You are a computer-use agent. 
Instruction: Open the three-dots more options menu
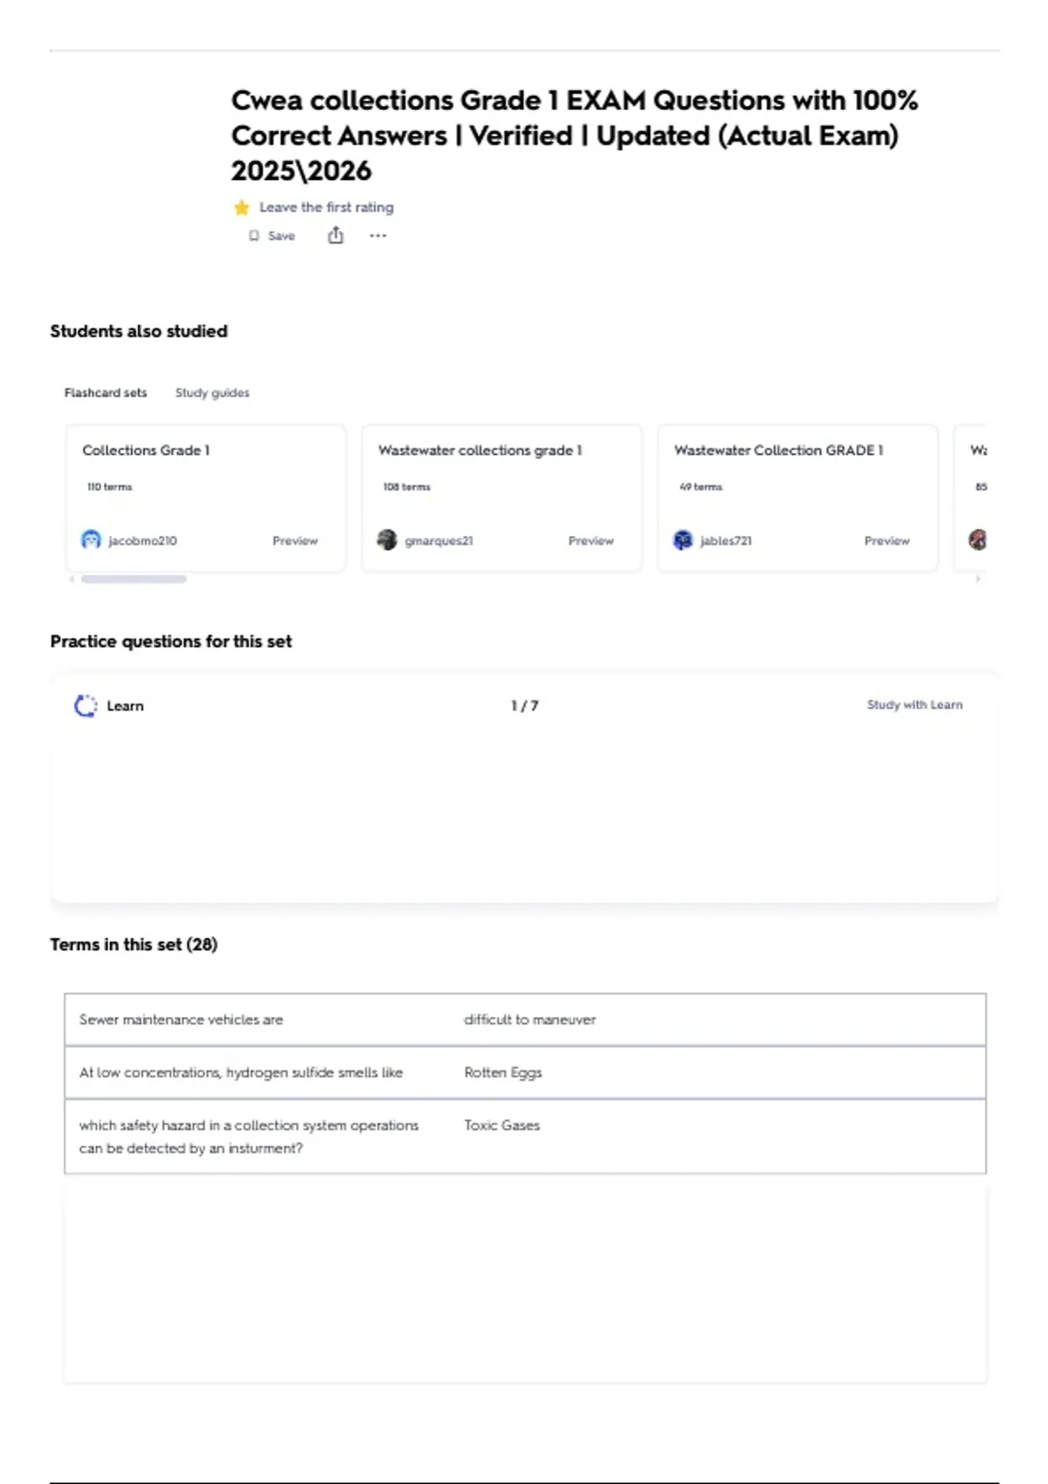pos(377,236)
